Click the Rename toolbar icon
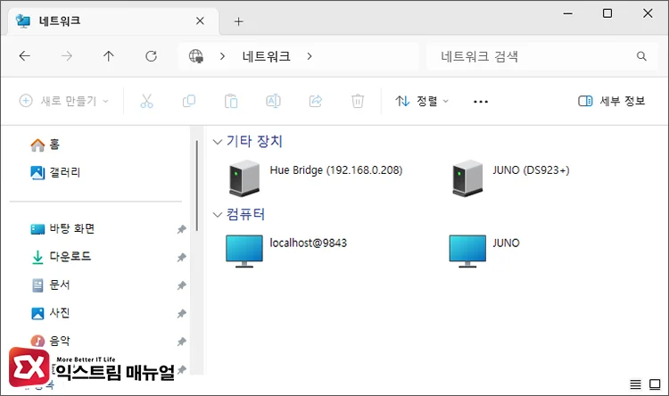Screen dimensions: 669x396 point(273,101)
